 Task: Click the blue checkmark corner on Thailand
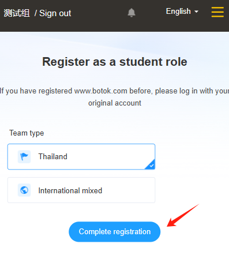pos(151,165)
